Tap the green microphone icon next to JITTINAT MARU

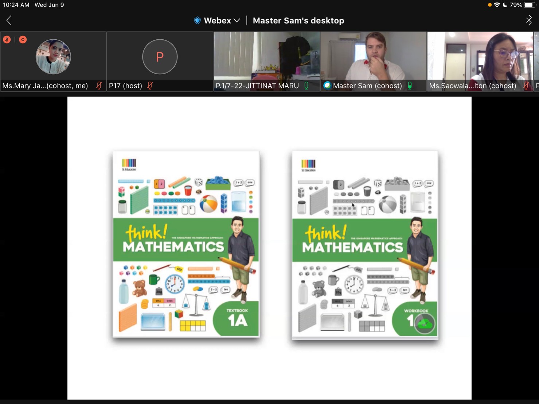click(306, 86)
